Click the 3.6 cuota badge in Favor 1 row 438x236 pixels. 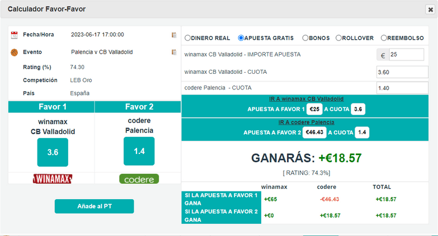358,109
